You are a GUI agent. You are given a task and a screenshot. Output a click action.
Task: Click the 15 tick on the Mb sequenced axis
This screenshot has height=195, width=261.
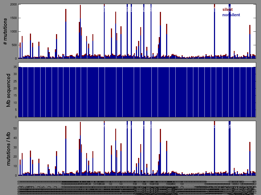point(15,96)
